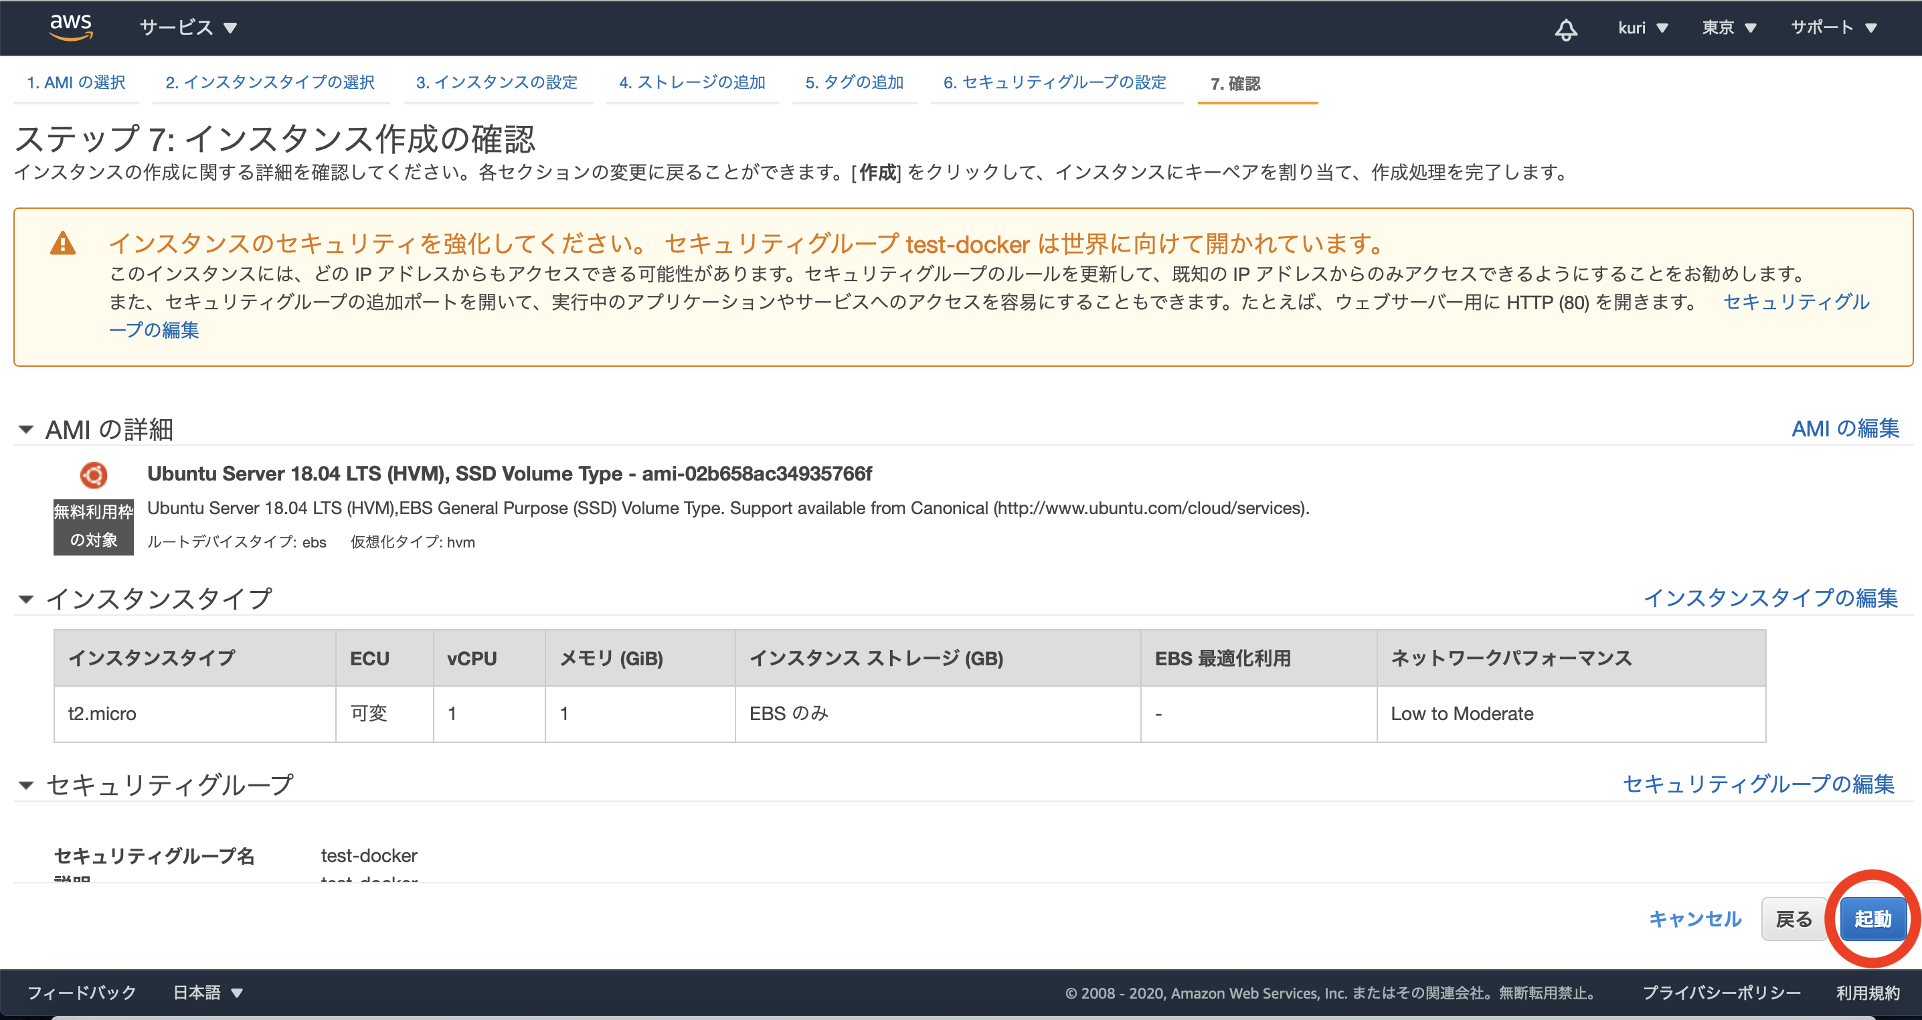The width and height of the screenshot is (1922, 1020).
Task: Open the AMI の編集 link
Action: point(1845,428)
